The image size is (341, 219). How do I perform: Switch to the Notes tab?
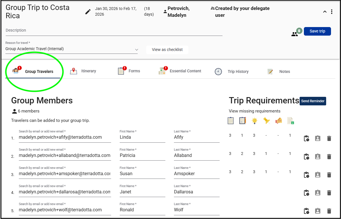278,71
